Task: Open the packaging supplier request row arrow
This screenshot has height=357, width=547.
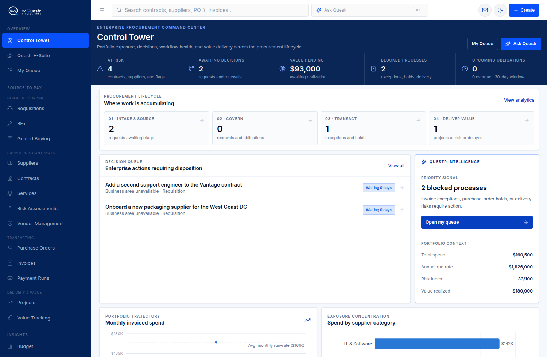Action: point(402,210)
